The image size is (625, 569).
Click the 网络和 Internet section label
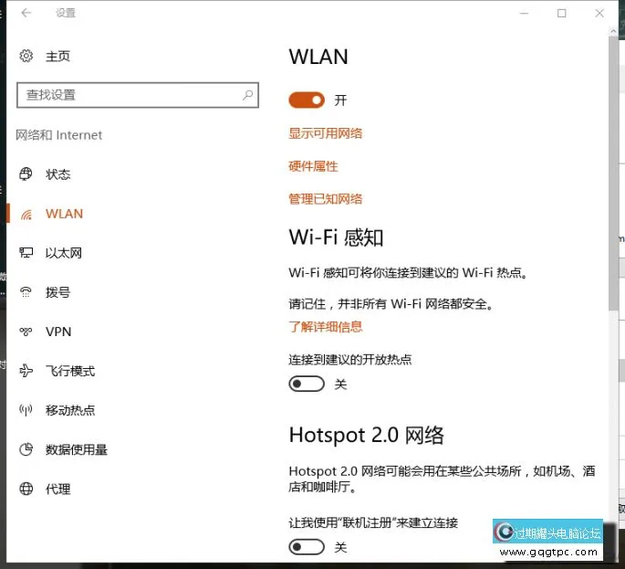[59, 135]
